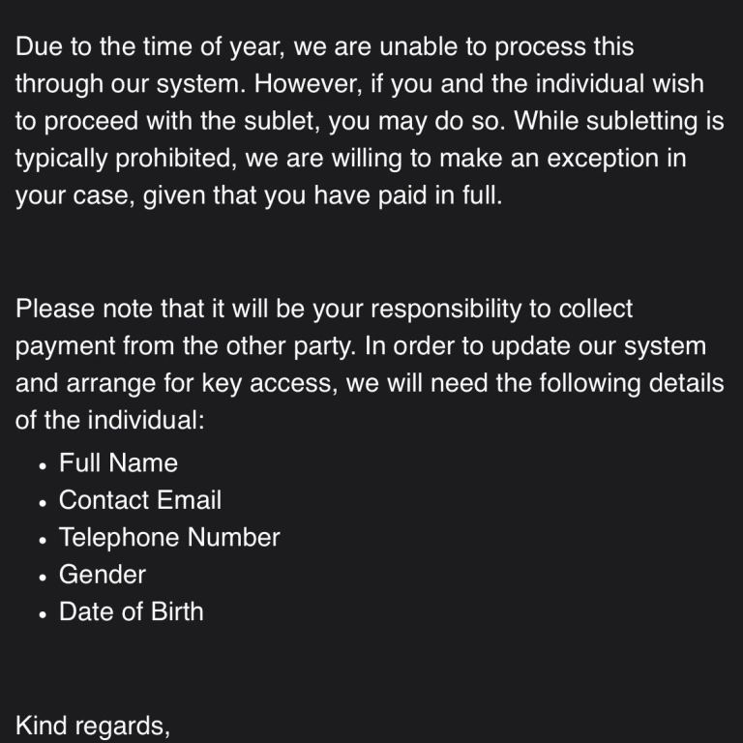
Task: Click the 'Kind regards,' closing line
Action: pyautogui.click(x=93, y=726)
